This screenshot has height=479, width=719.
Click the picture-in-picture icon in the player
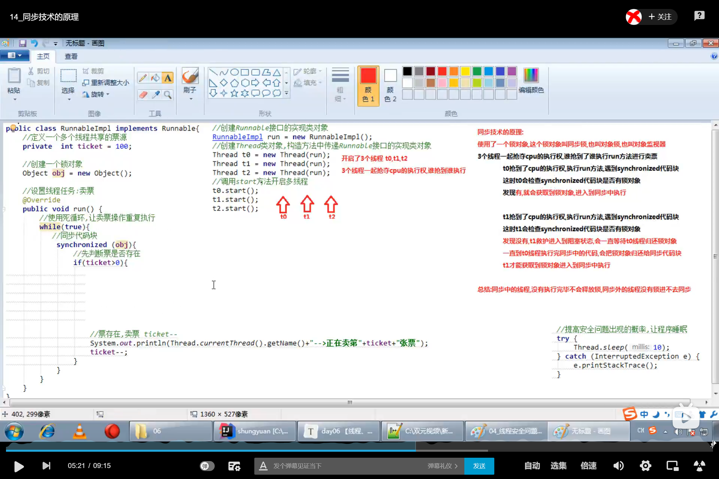click(672, 466)
